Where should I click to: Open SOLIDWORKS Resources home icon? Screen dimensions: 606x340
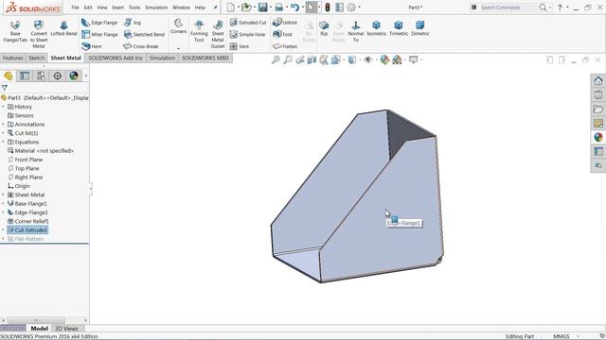pos(598,80)
